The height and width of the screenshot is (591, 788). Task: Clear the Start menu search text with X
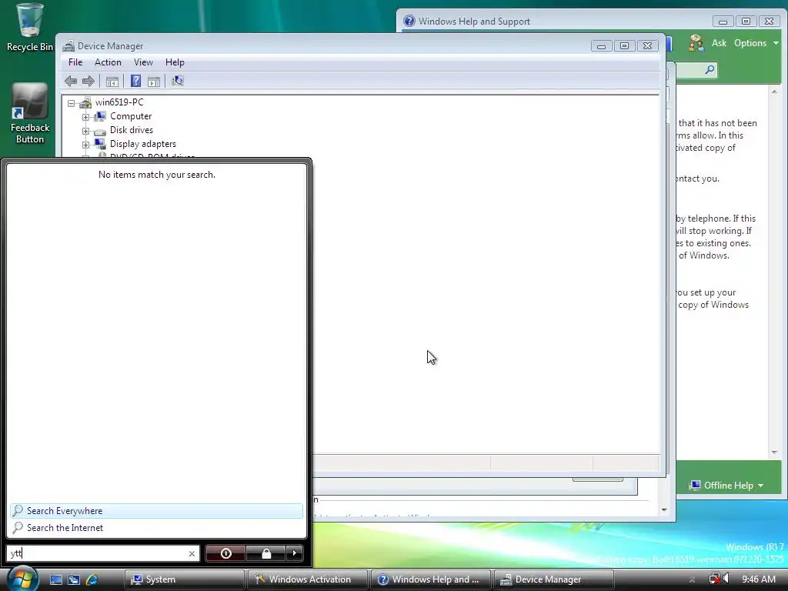pos(192,553)
